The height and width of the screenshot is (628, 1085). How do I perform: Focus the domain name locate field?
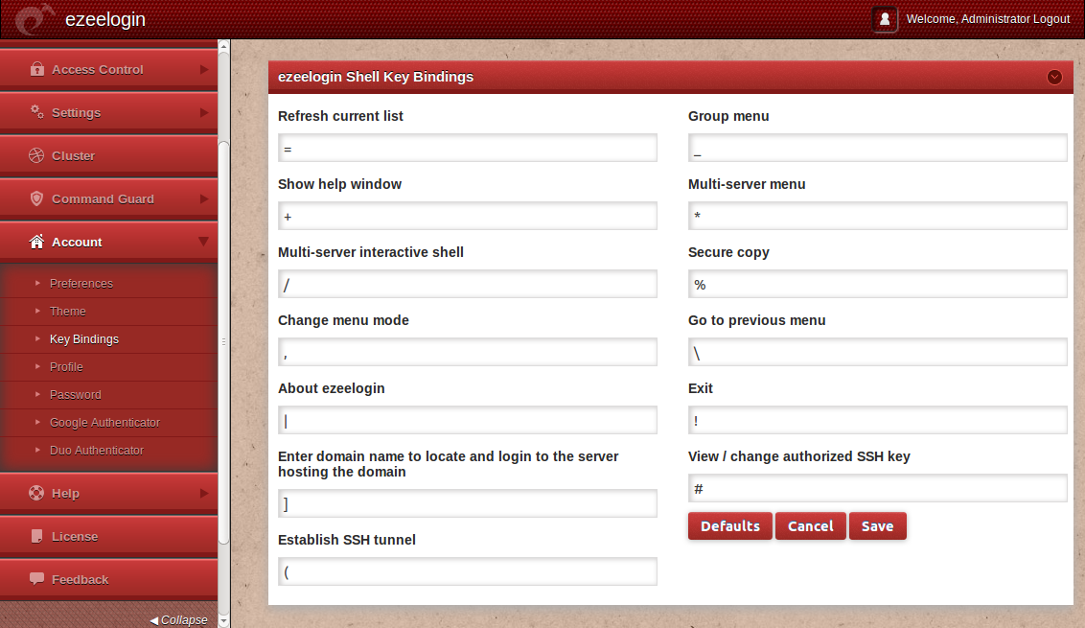(x=468, y=503)
